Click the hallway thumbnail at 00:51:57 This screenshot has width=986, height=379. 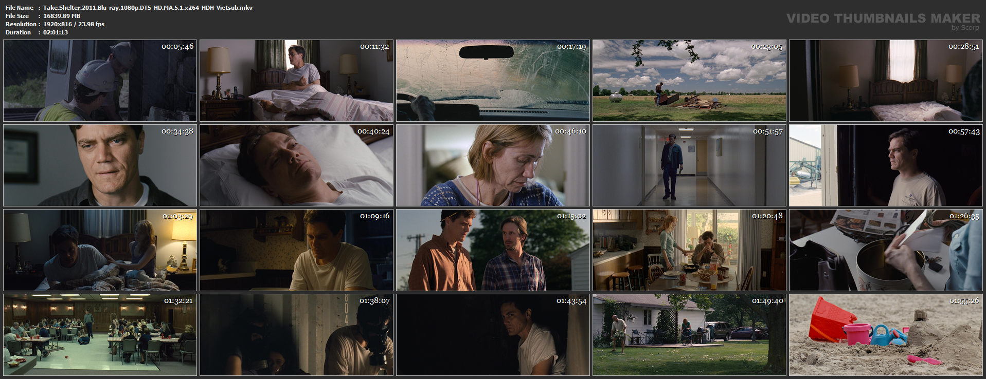coord(690,165)
